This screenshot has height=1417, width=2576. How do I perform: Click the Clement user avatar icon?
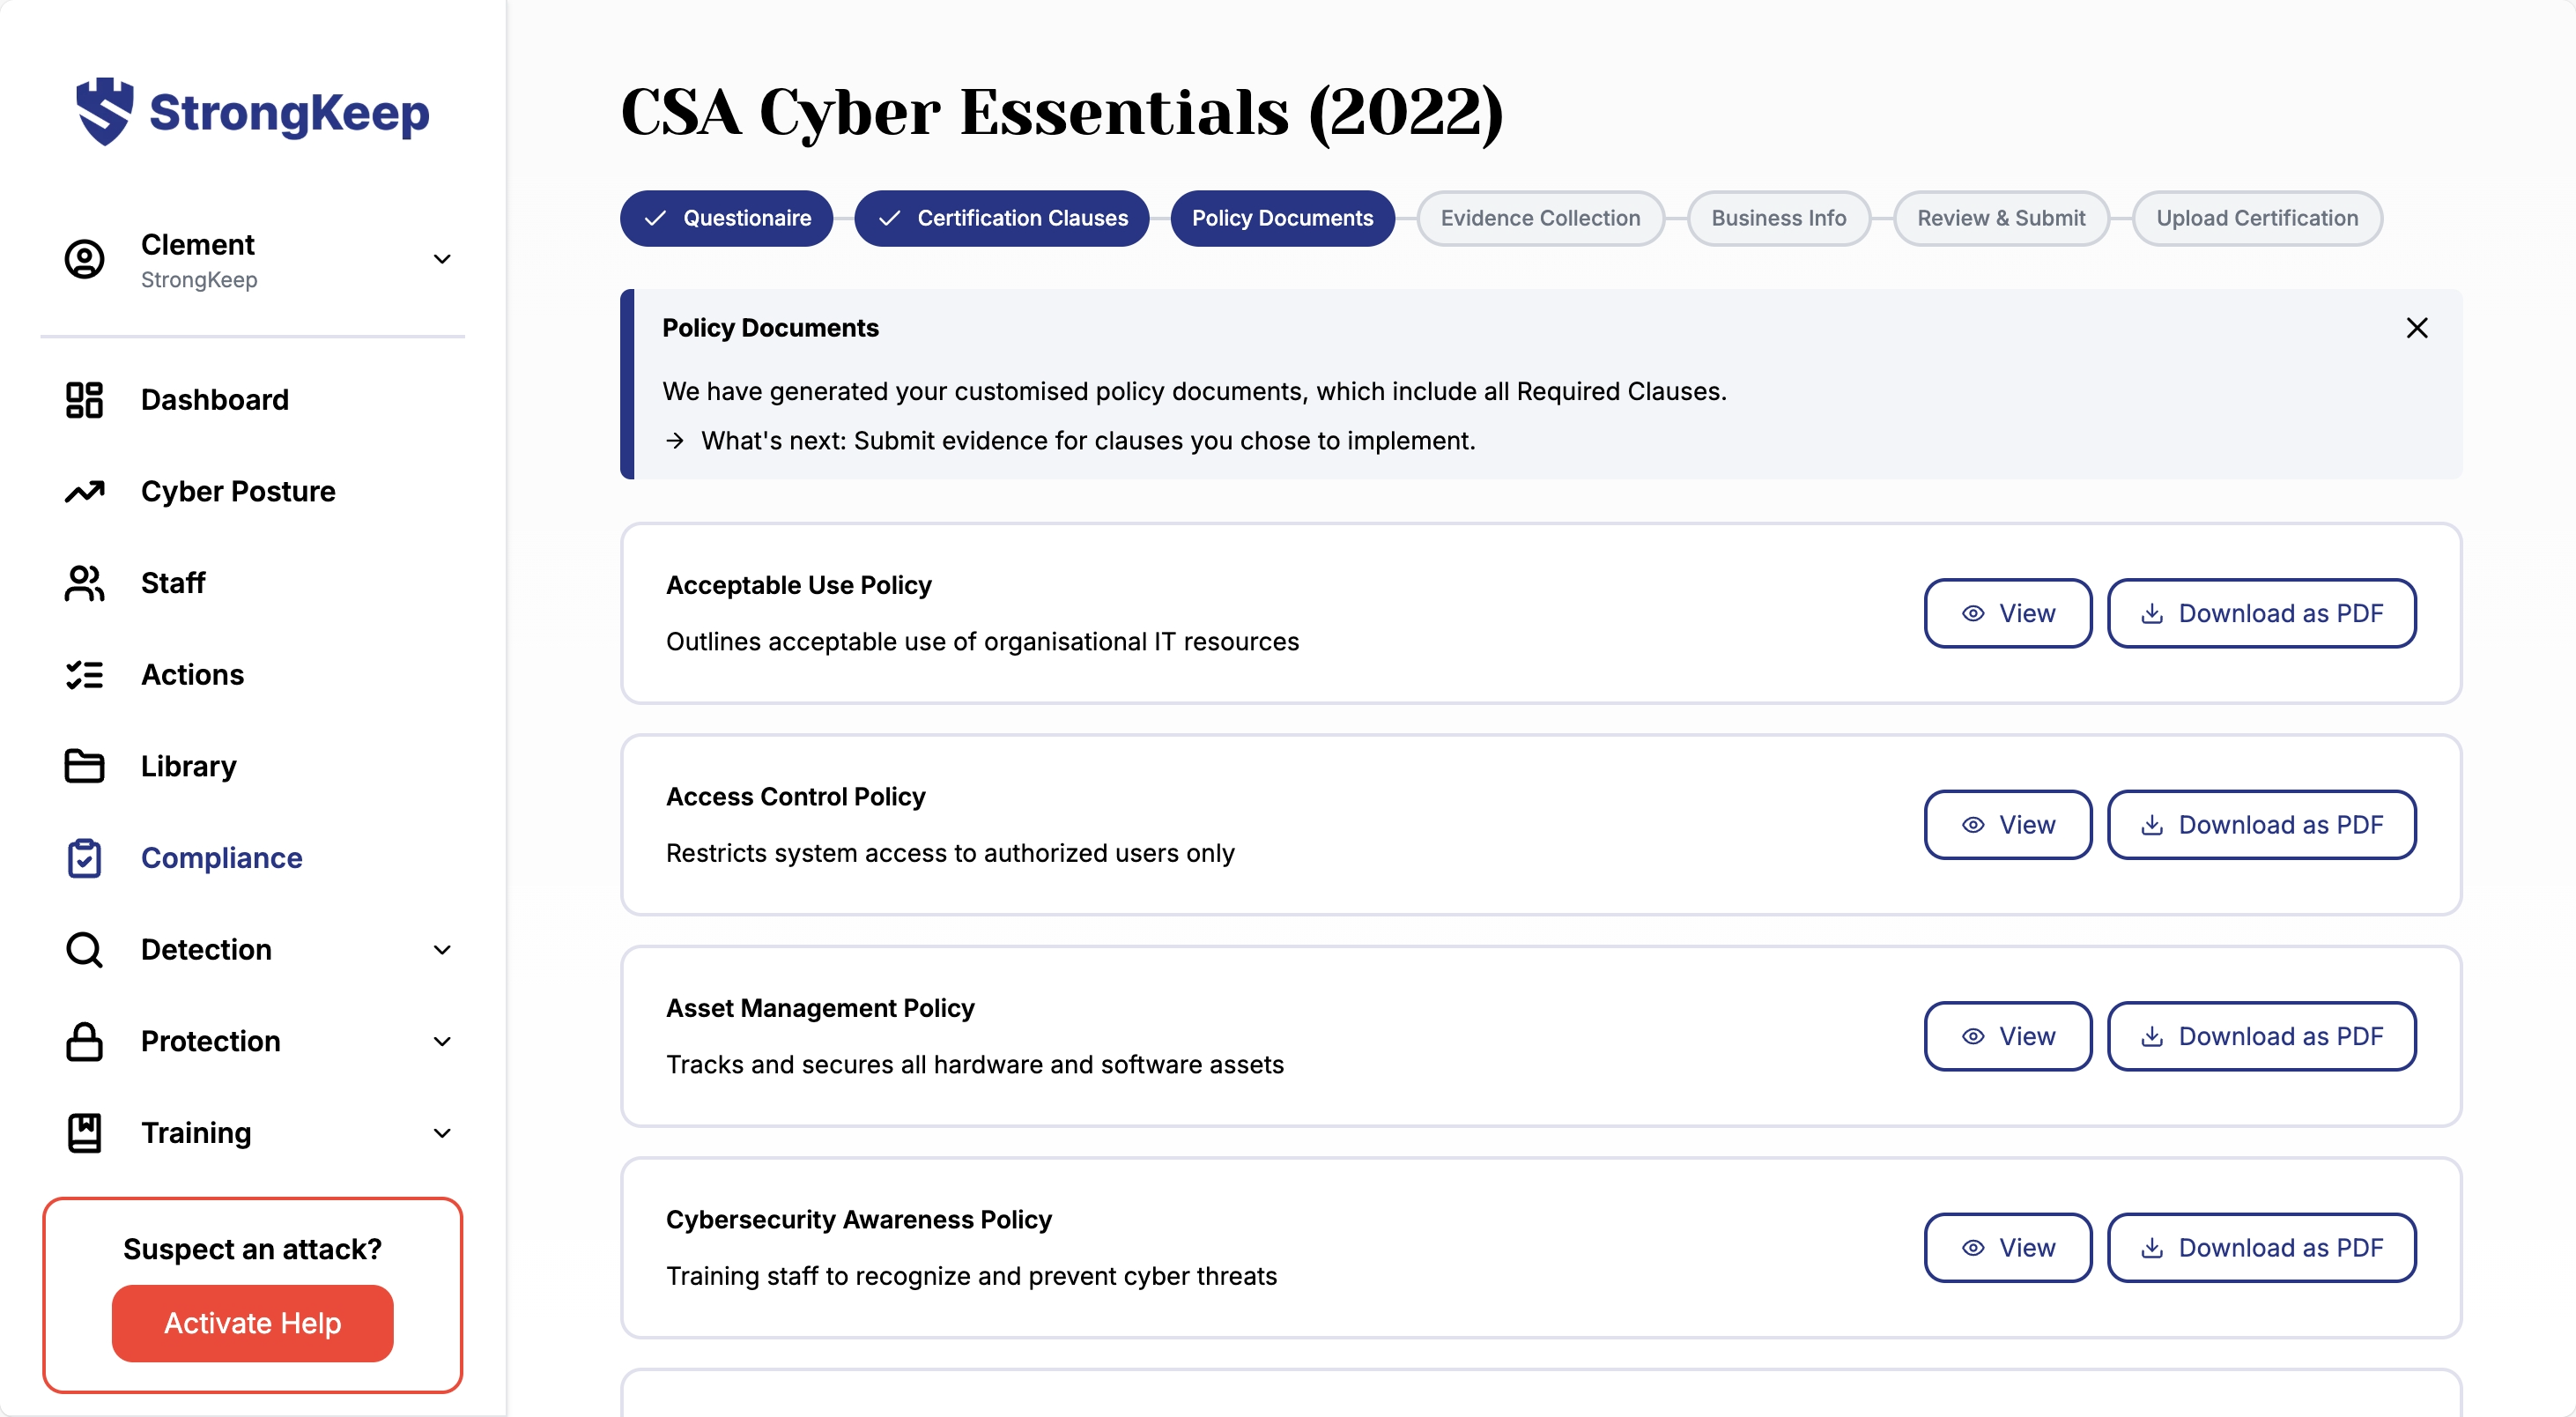[84, 259]
